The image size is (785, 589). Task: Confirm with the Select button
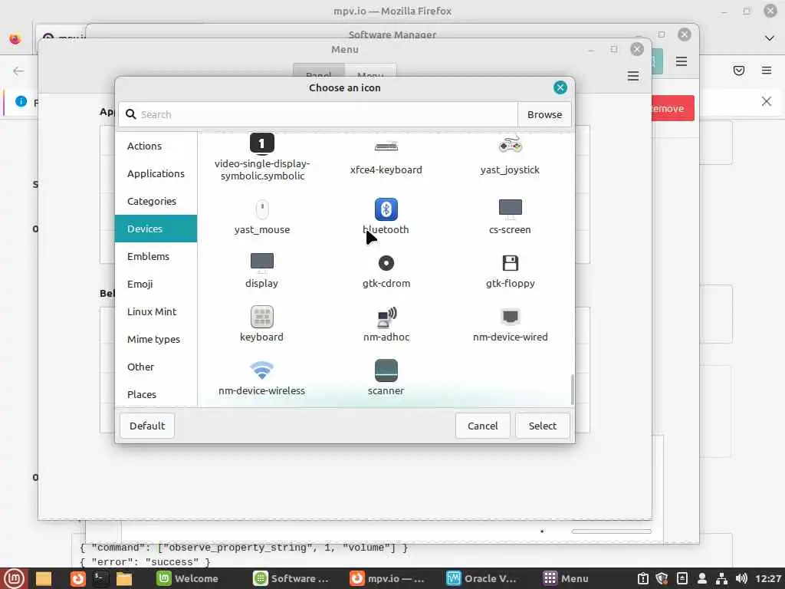542,426
